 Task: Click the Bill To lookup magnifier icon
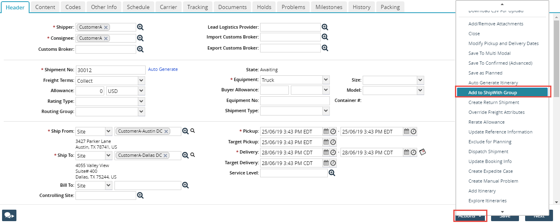point(185,186)
